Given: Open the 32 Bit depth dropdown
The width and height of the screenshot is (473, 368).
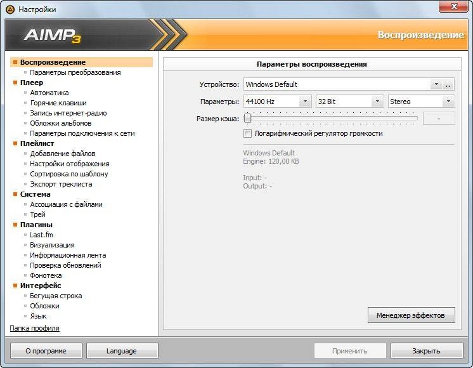Looking at the screenshot, I should coord(377,102).
